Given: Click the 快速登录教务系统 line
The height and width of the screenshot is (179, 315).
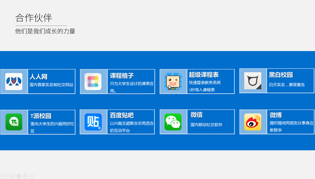Looking at the screenshot, I should pyautogui.click(x=205, y=83).
